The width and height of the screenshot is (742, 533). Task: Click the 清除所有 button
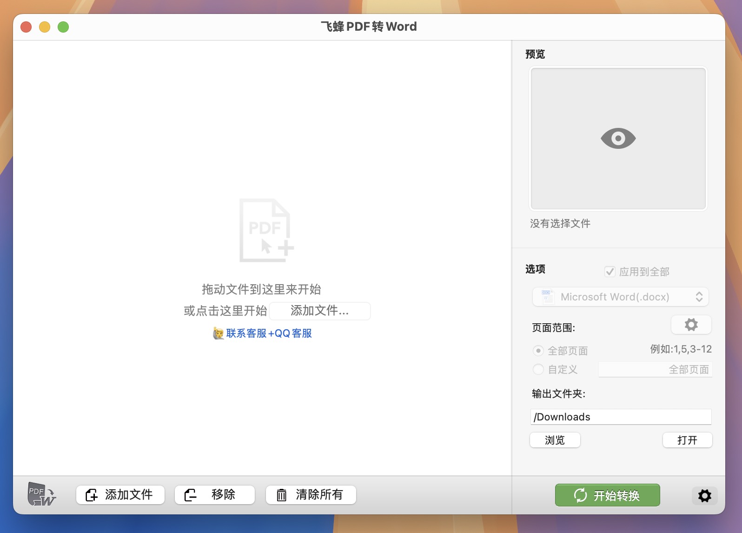coord(311,494)
